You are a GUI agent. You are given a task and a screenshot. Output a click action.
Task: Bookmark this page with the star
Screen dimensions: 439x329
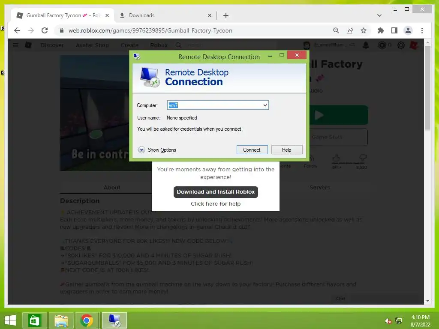pyautogui.click(x=364, y=30)
